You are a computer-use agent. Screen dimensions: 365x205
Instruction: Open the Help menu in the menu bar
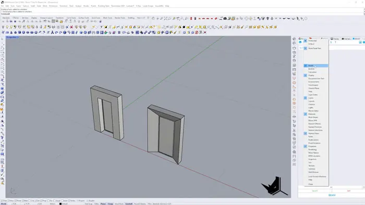click(167, 6)
